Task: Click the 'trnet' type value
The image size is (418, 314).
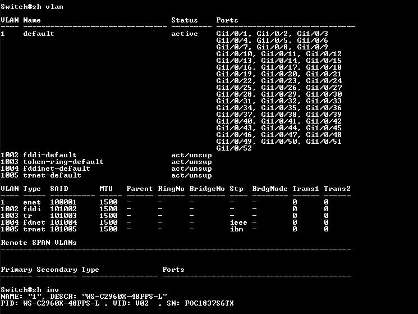Action: (x=34, y=229)
